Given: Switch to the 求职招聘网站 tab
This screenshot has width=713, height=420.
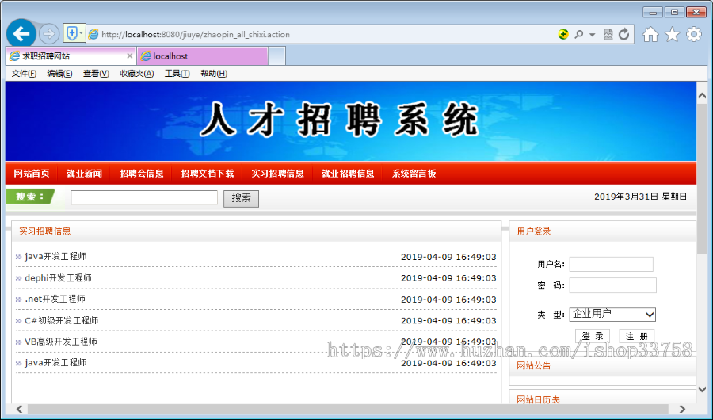Looking at the screenshot, I should pyautogui.click(x=71, y=56).
